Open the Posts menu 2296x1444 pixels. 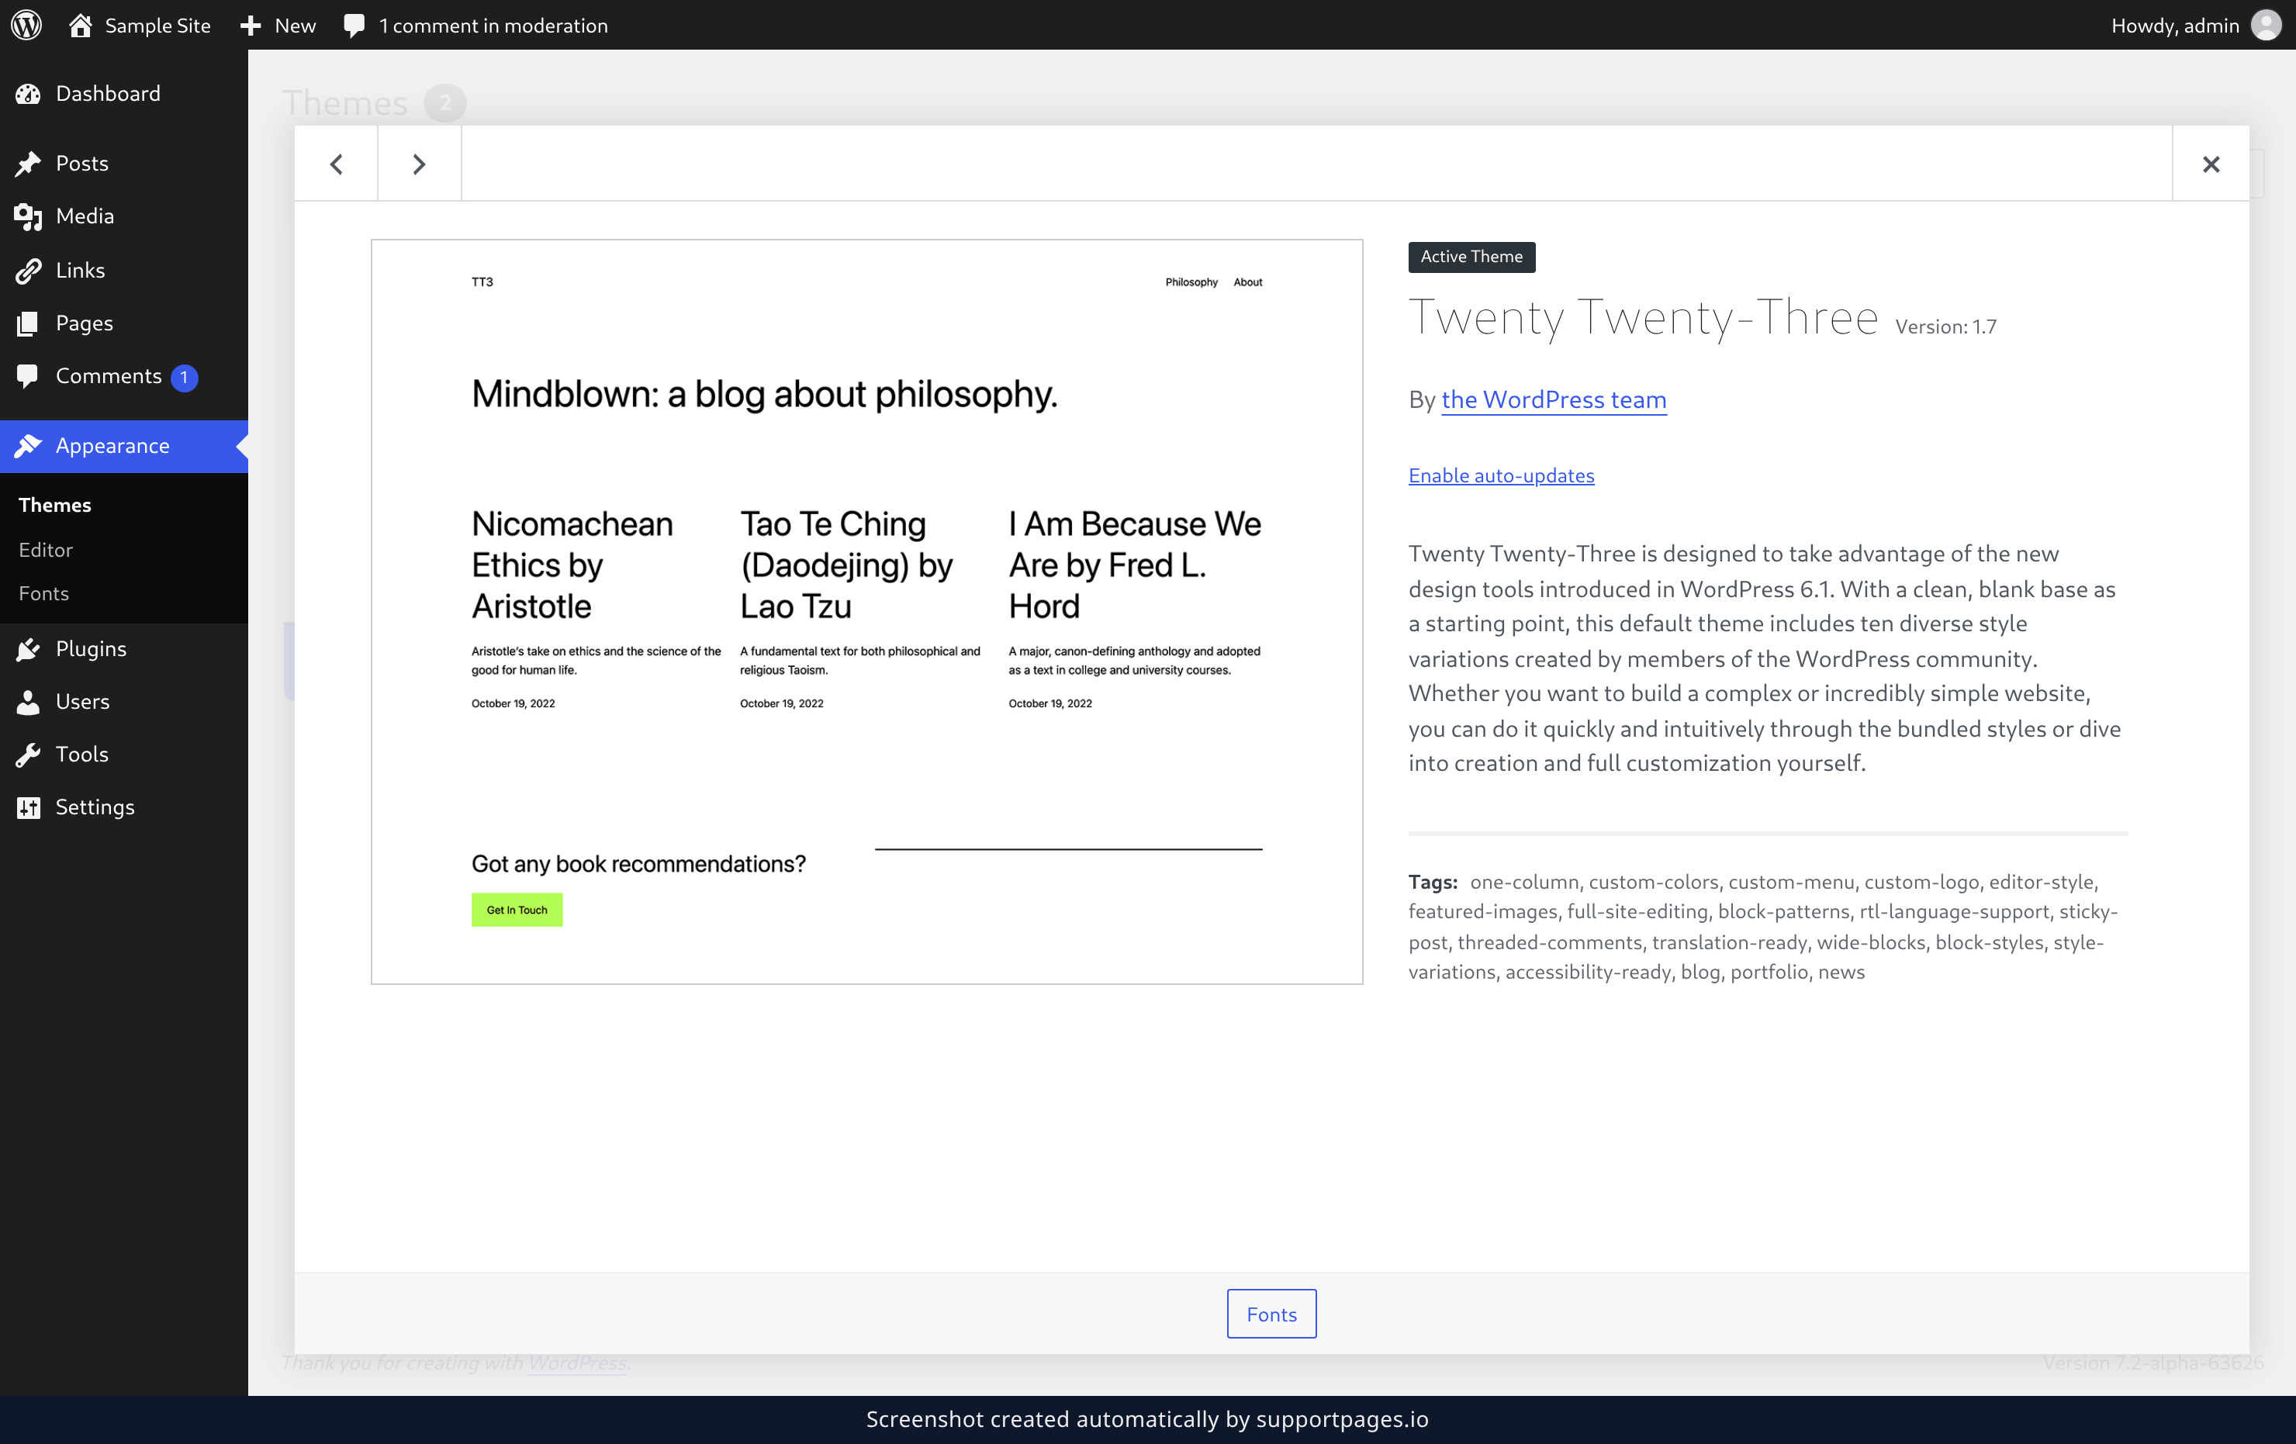pyautogui.click(x=124, y=163)
